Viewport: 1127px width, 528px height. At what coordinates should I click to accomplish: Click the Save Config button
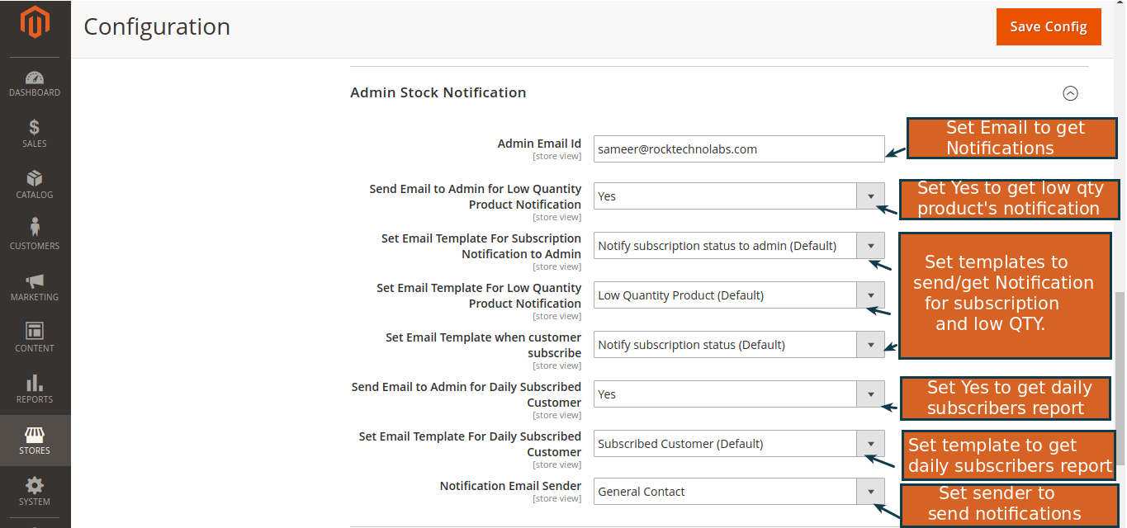[1048, 26]
